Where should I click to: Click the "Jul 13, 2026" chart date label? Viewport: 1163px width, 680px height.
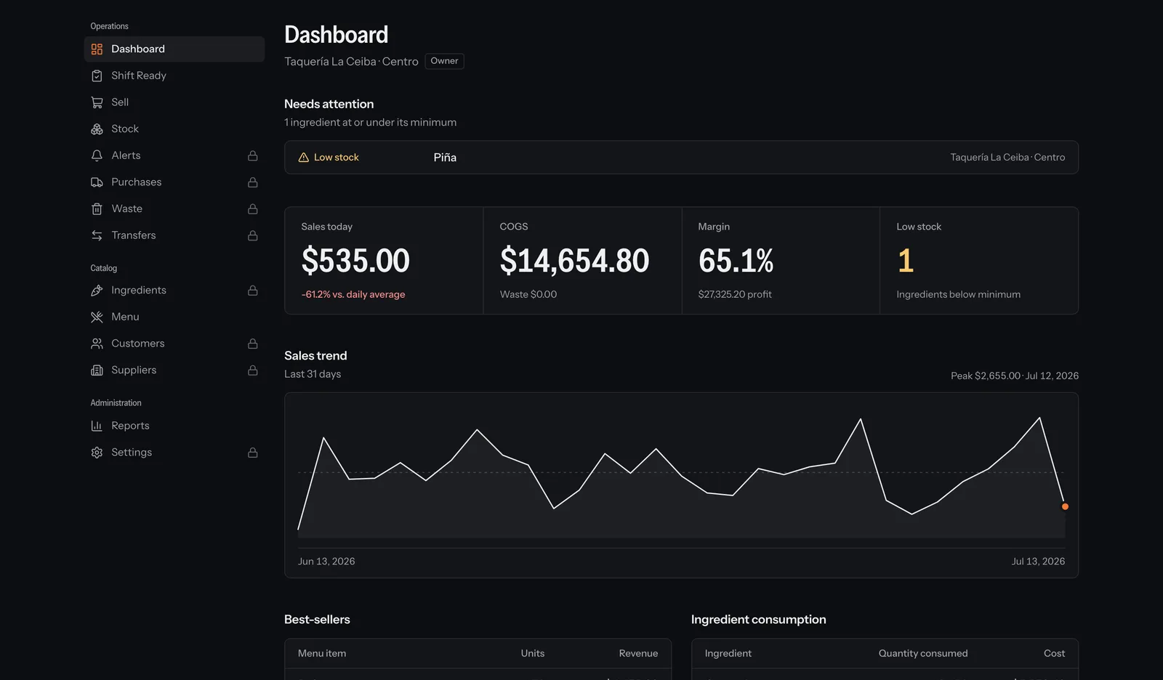click(1038, 562)
